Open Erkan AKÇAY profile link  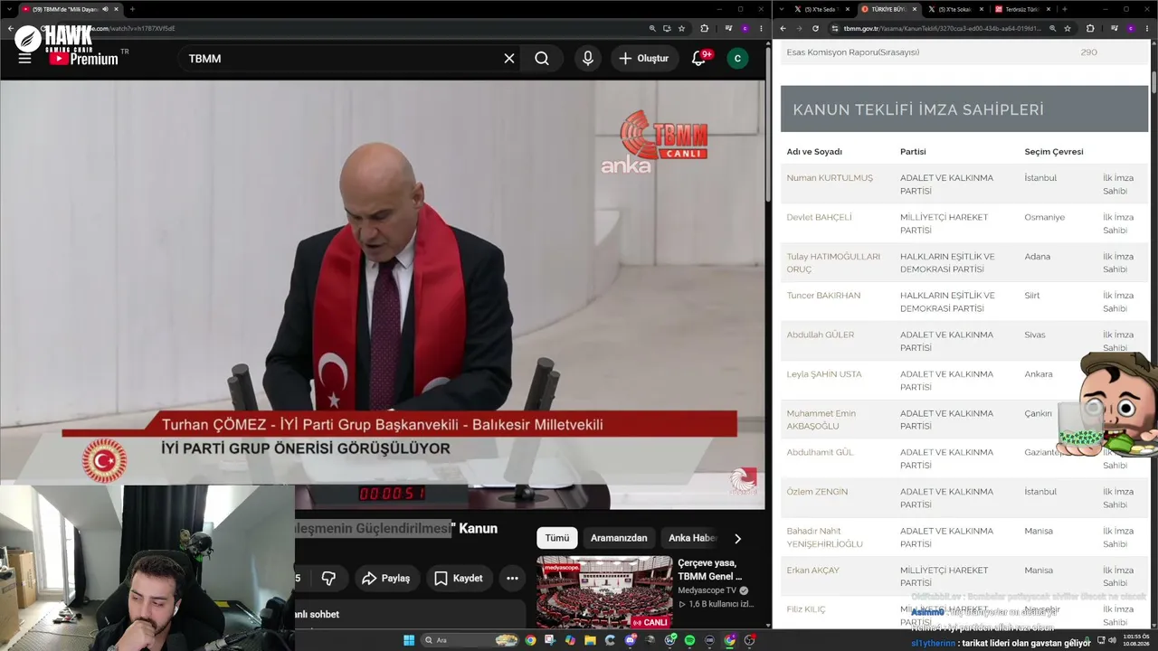pyautogui.click(x=813, y=571)
